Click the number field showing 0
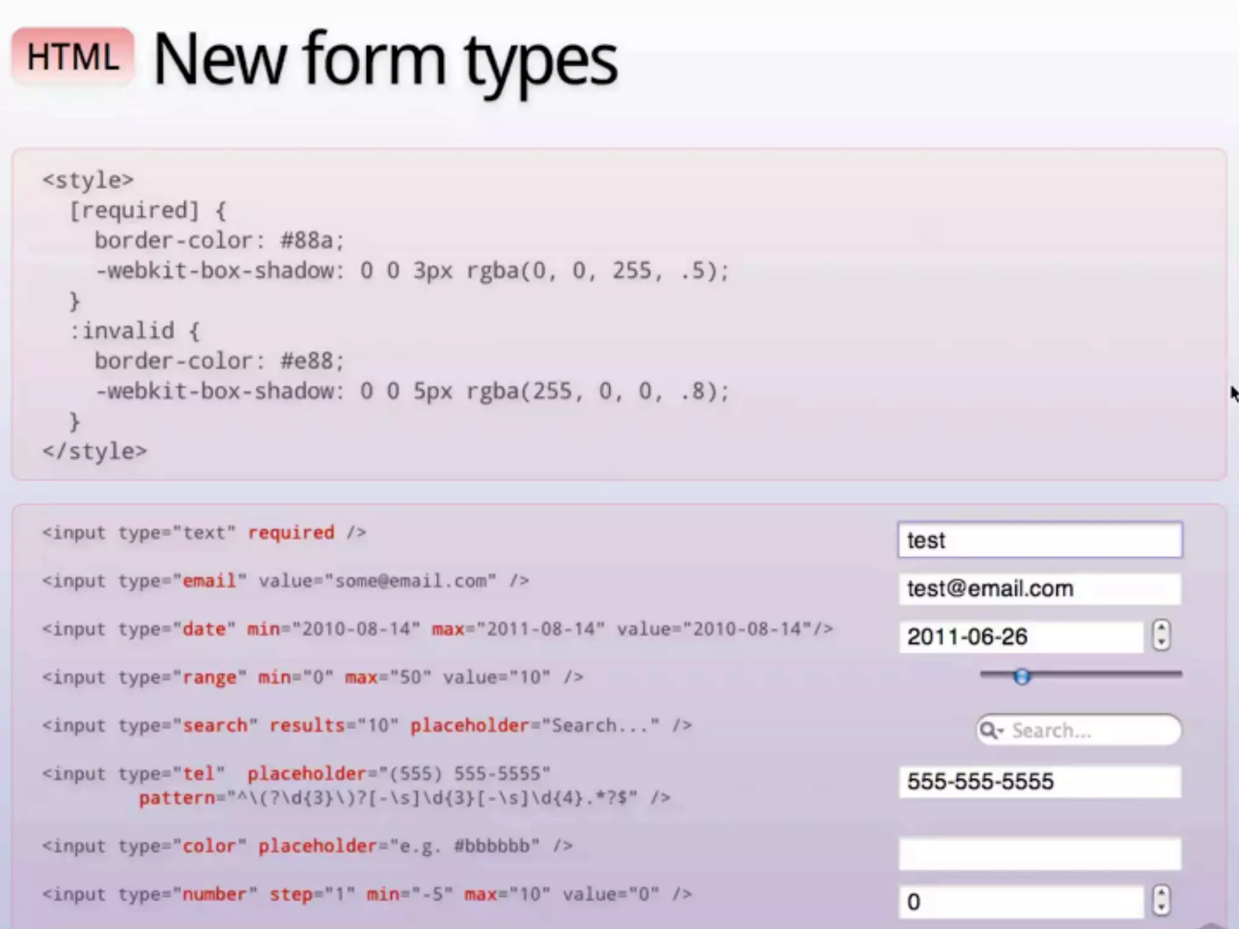The height and width of the screenshot is (929, 1239). coord(1020,902)
